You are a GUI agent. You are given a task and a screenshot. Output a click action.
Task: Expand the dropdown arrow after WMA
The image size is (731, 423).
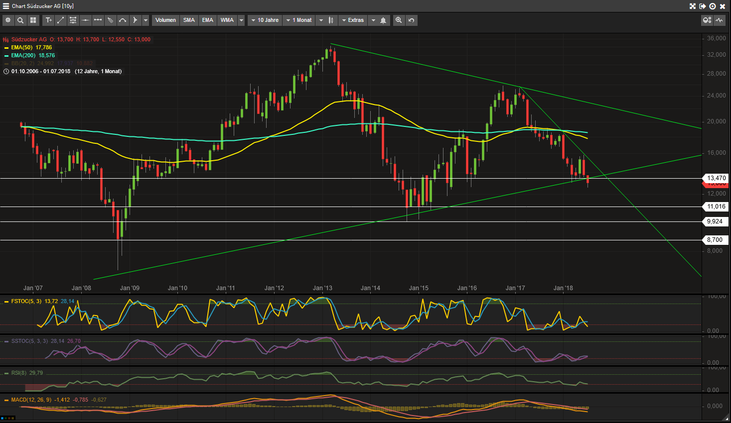click(242, 20)
